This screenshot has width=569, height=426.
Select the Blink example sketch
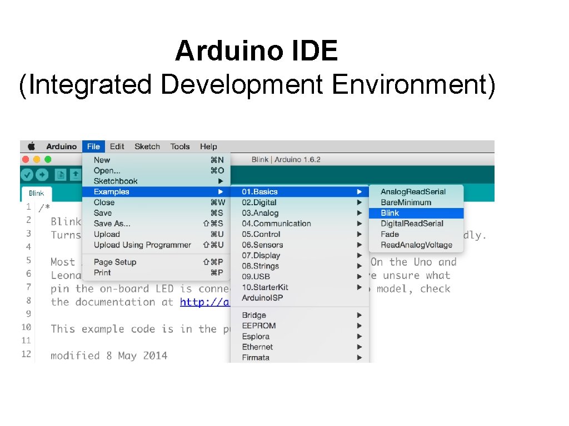[x=416, y=213]
